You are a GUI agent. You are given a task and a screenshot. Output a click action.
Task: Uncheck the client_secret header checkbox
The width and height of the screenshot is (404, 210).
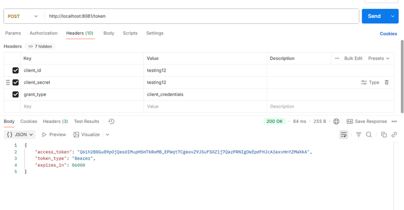[x=16, y=82]
